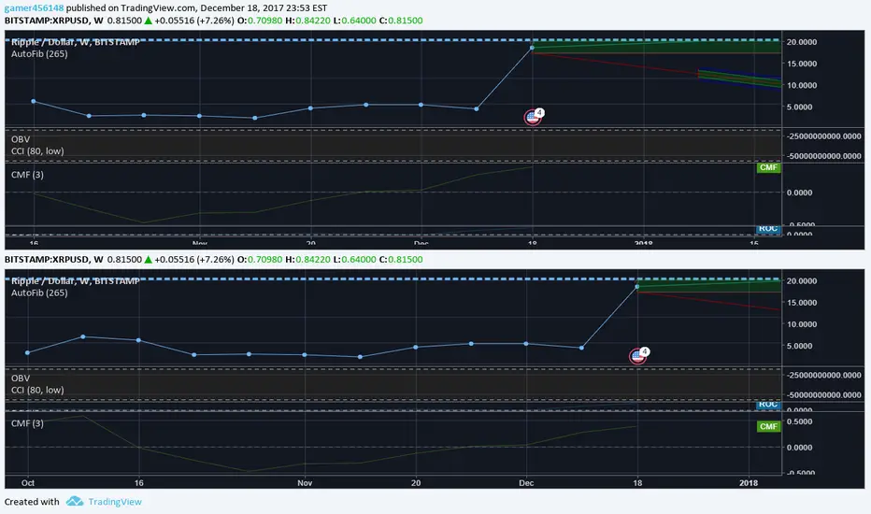Select CMF (3) label in upper chart

27,175
